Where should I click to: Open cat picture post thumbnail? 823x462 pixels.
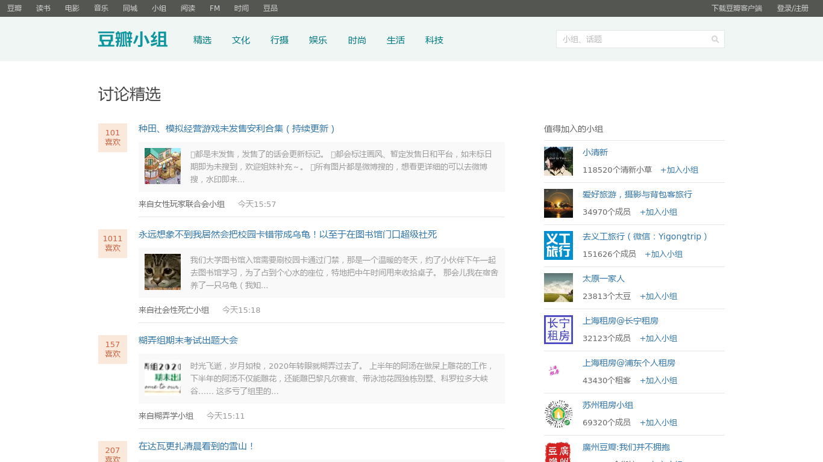coord(163,272)
